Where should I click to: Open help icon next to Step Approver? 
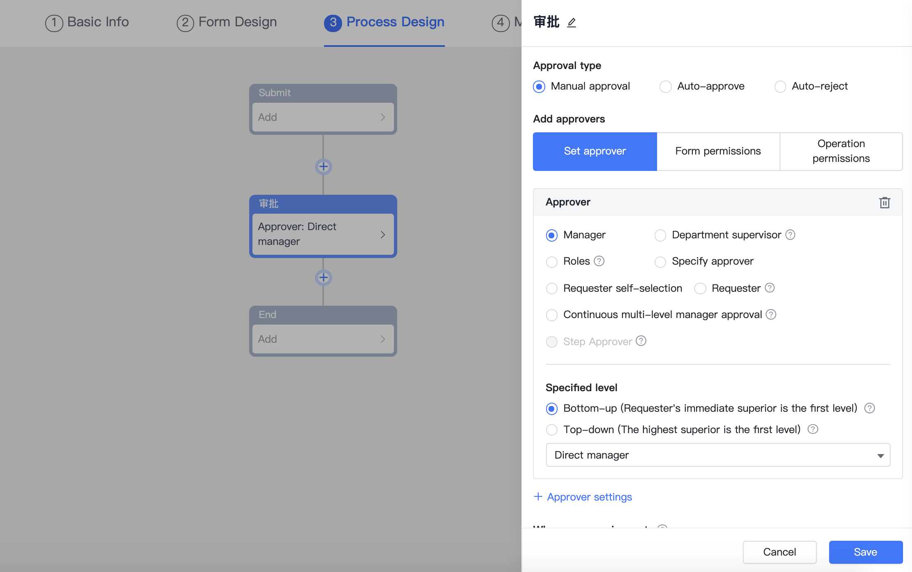tap(641, 341)
